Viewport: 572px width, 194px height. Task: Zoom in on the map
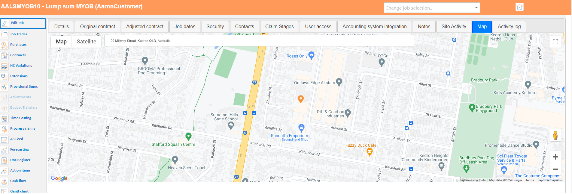pos(555,157)
